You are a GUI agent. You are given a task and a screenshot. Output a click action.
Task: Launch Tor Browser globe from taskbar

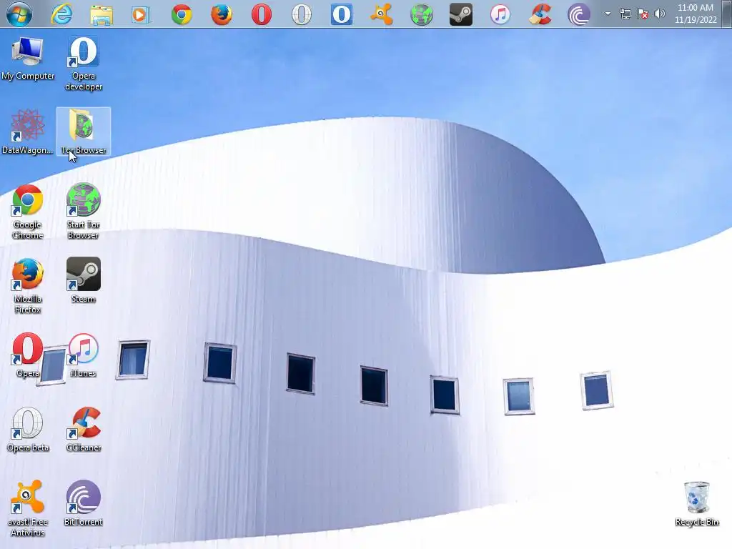422,14
